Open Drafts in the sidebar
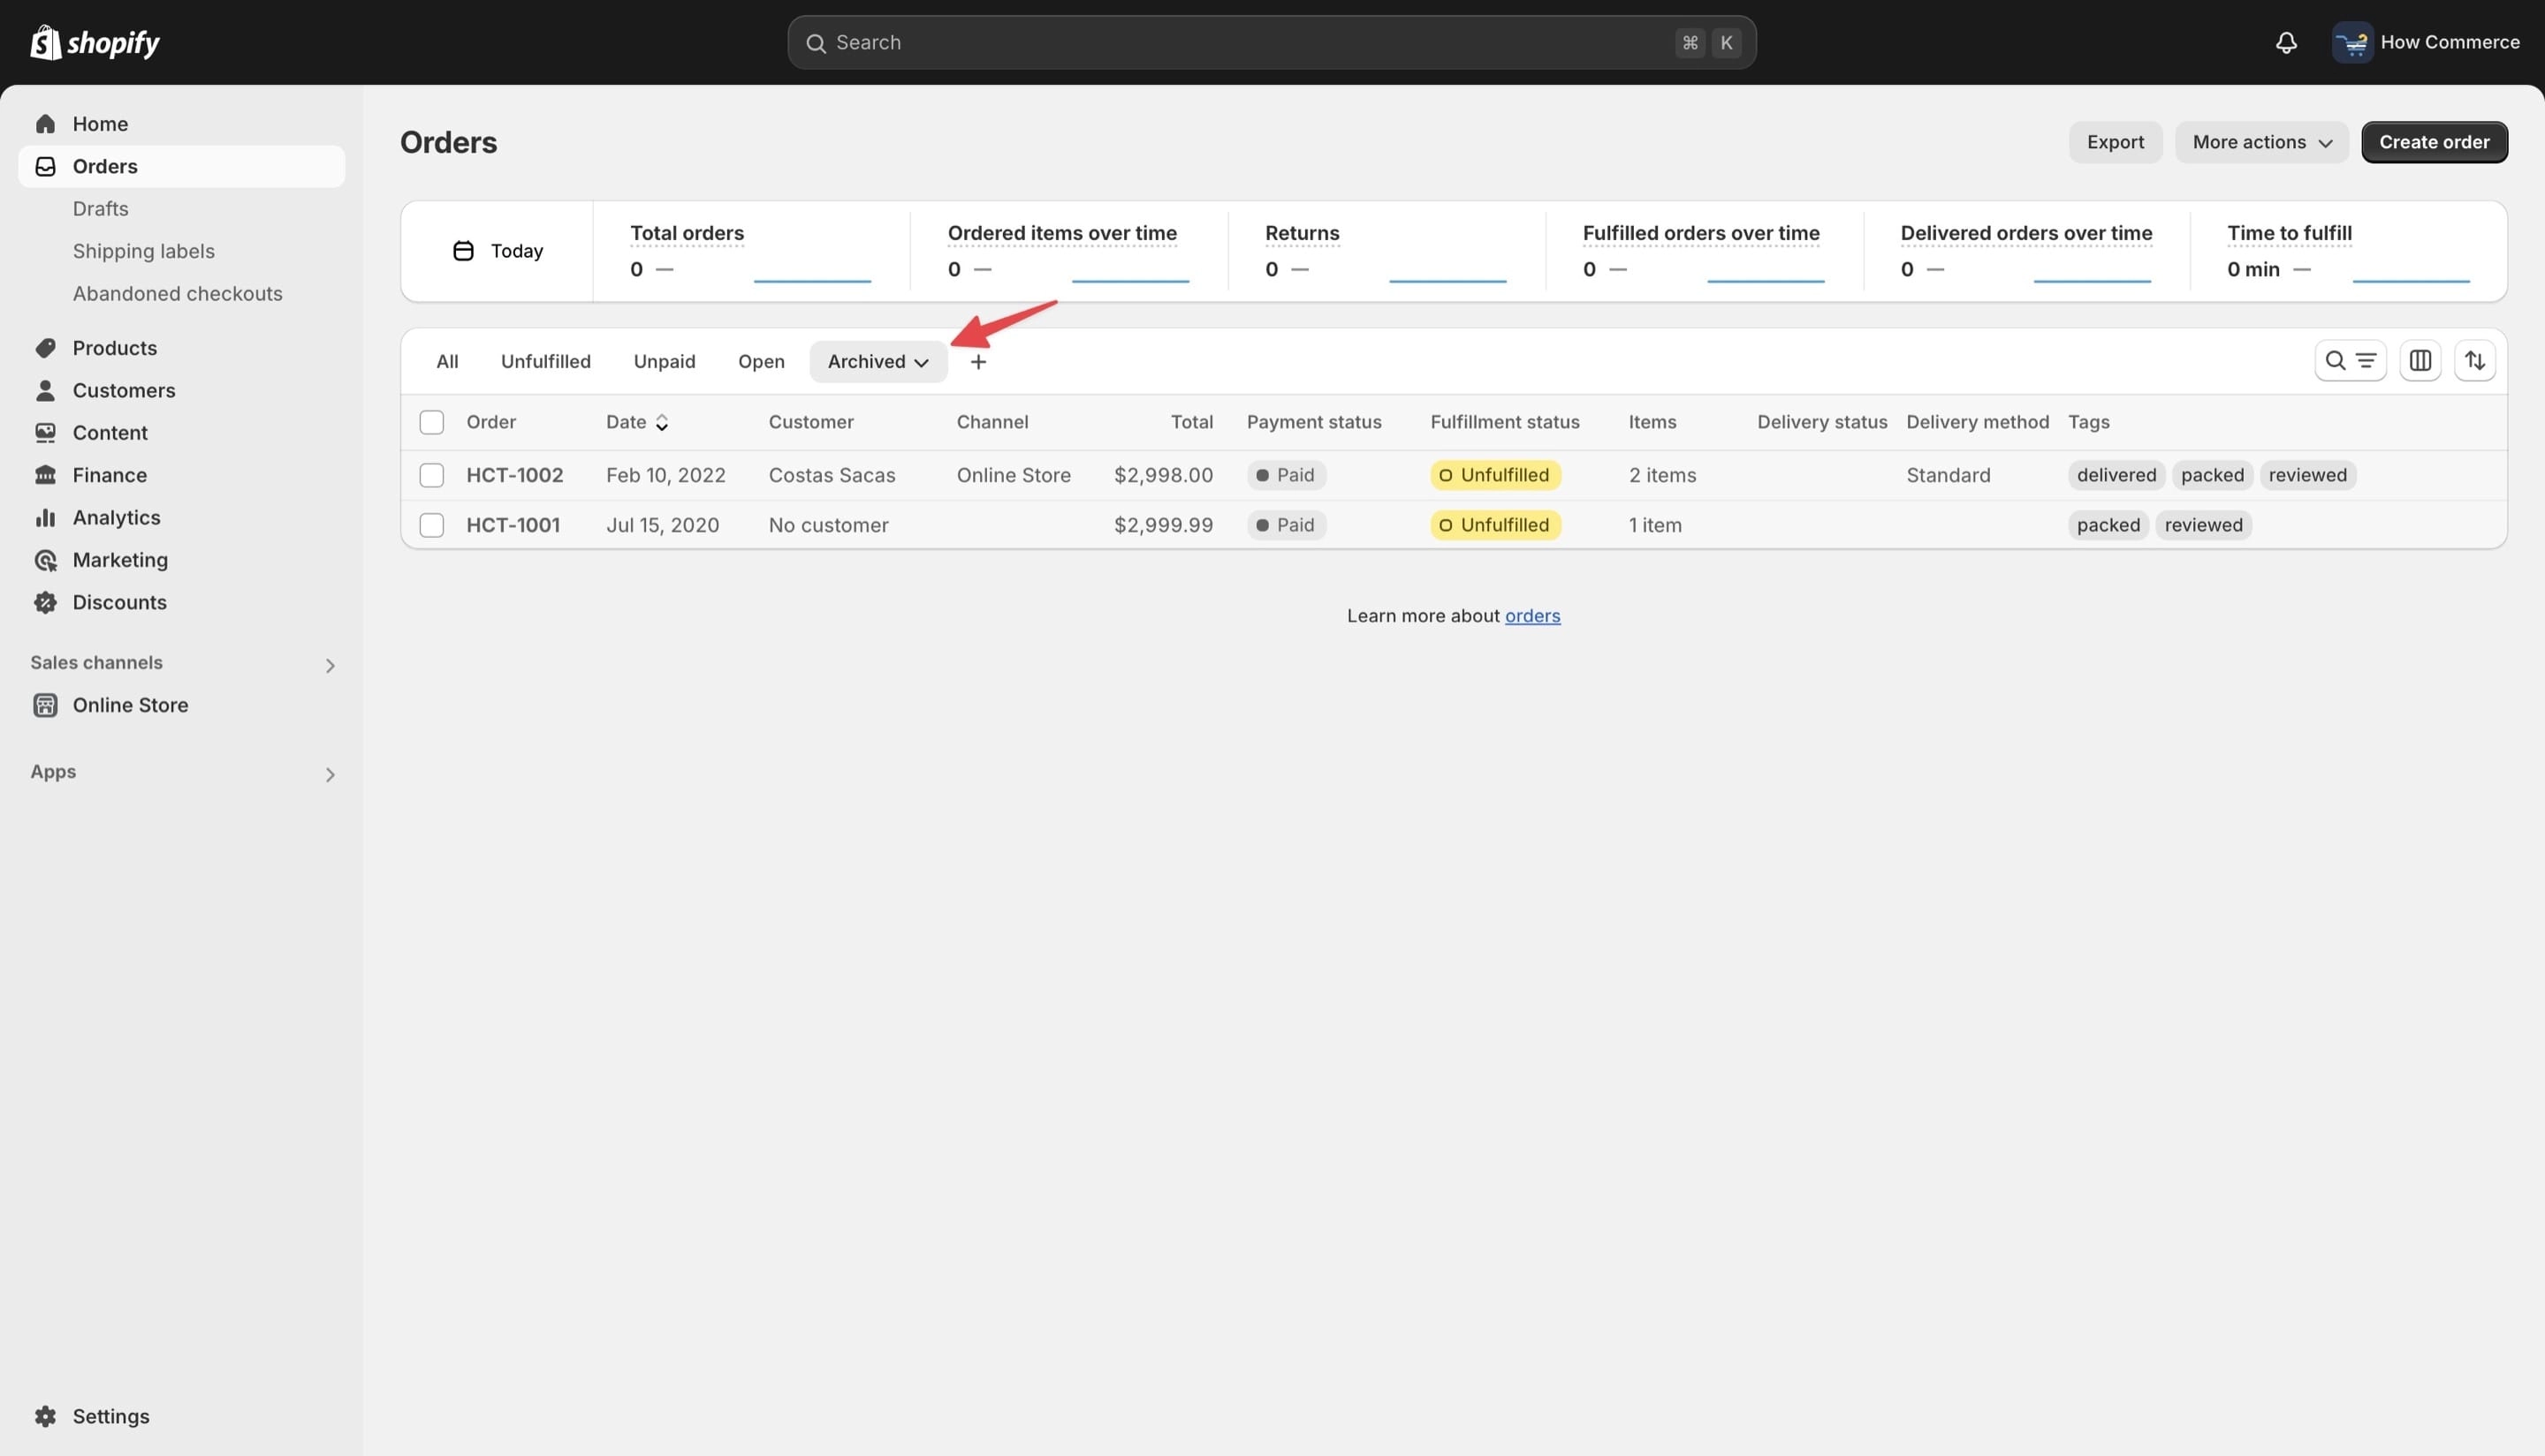The height and width of the screenshot is (1456, 2545). (100, 209)
